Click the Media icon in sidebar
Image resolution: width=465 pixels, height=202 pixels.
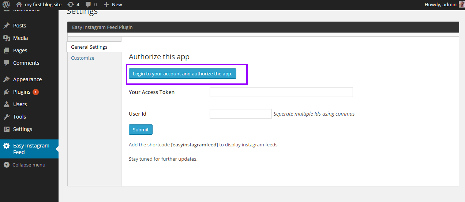tap(7, 38)
